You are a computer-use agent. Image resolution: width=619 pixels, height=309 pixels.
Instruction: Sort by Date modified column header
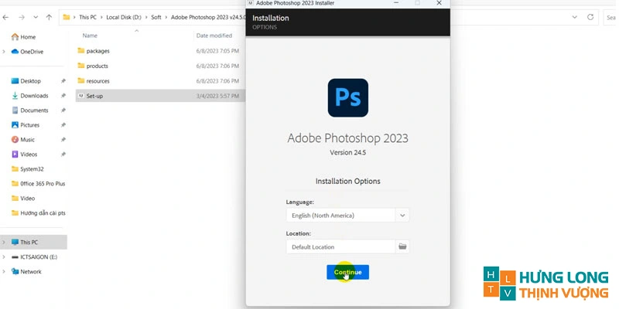[x=214, y=36]
